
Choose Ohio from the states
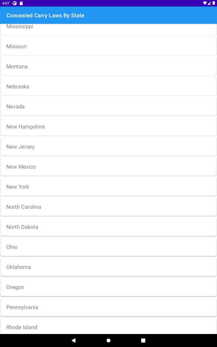click(x=108, y=247)
